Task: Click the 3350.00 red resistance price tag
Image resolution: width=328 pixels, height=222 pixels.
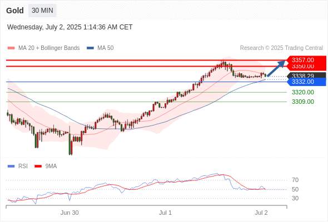Action: [306, 67]
